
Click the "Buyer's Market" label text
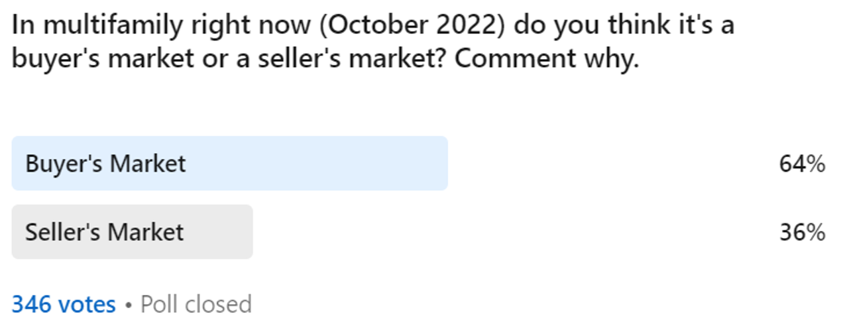tap(105, 164)
